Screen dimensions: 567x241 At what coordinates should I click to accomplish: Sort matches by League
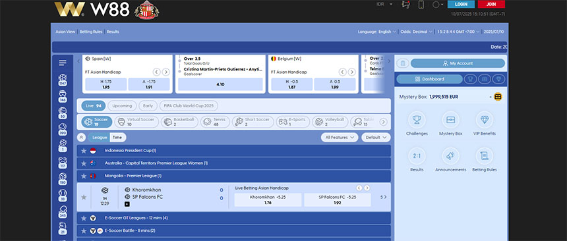(100, 138)
